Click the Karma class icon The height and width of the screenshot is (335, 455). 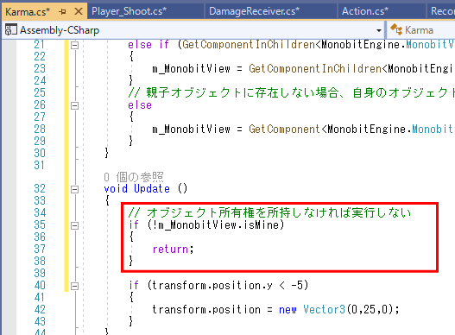(x=396, y=29)
